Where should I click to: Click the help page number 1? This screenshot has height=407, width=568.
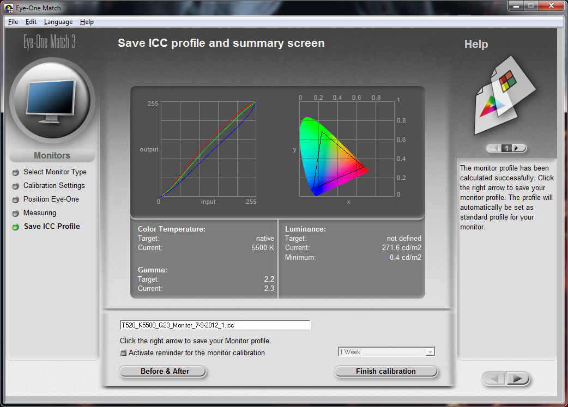pyautogui.click(x=507, y=148)
